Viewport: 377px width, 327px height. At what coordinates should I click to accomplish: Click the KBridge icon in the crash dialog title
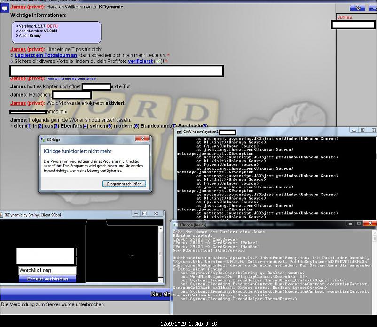click(x=43, y=140)
